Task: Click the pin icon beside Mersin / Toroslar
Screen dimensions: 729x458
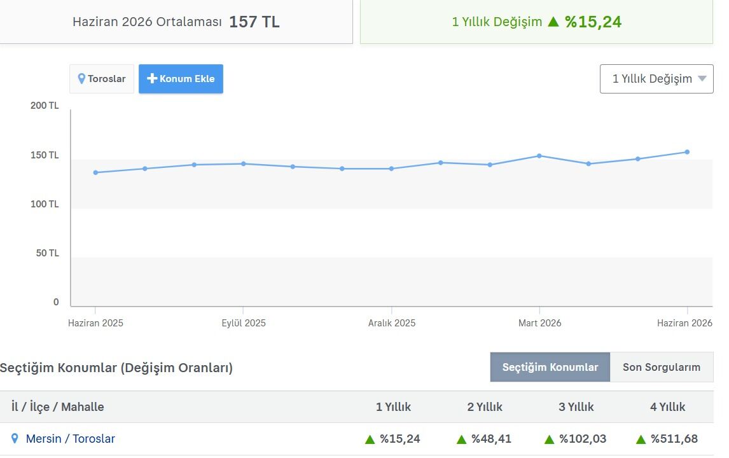Action: [x=15, y=438]
